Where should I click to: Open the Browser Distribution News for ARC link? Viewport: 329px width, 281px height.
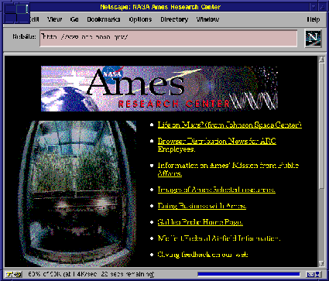coord(217,142)
